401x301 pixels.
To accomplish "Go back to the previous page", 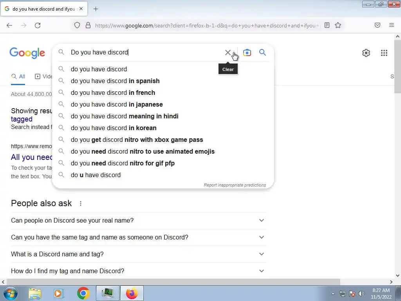I will coord(9,25).
